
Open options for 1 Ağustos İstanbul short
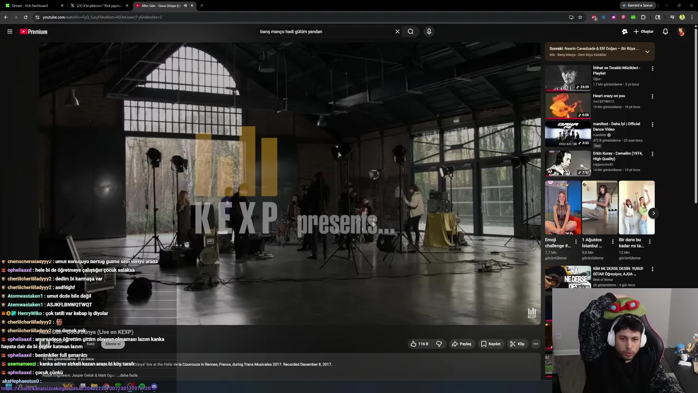click(612, 241)
